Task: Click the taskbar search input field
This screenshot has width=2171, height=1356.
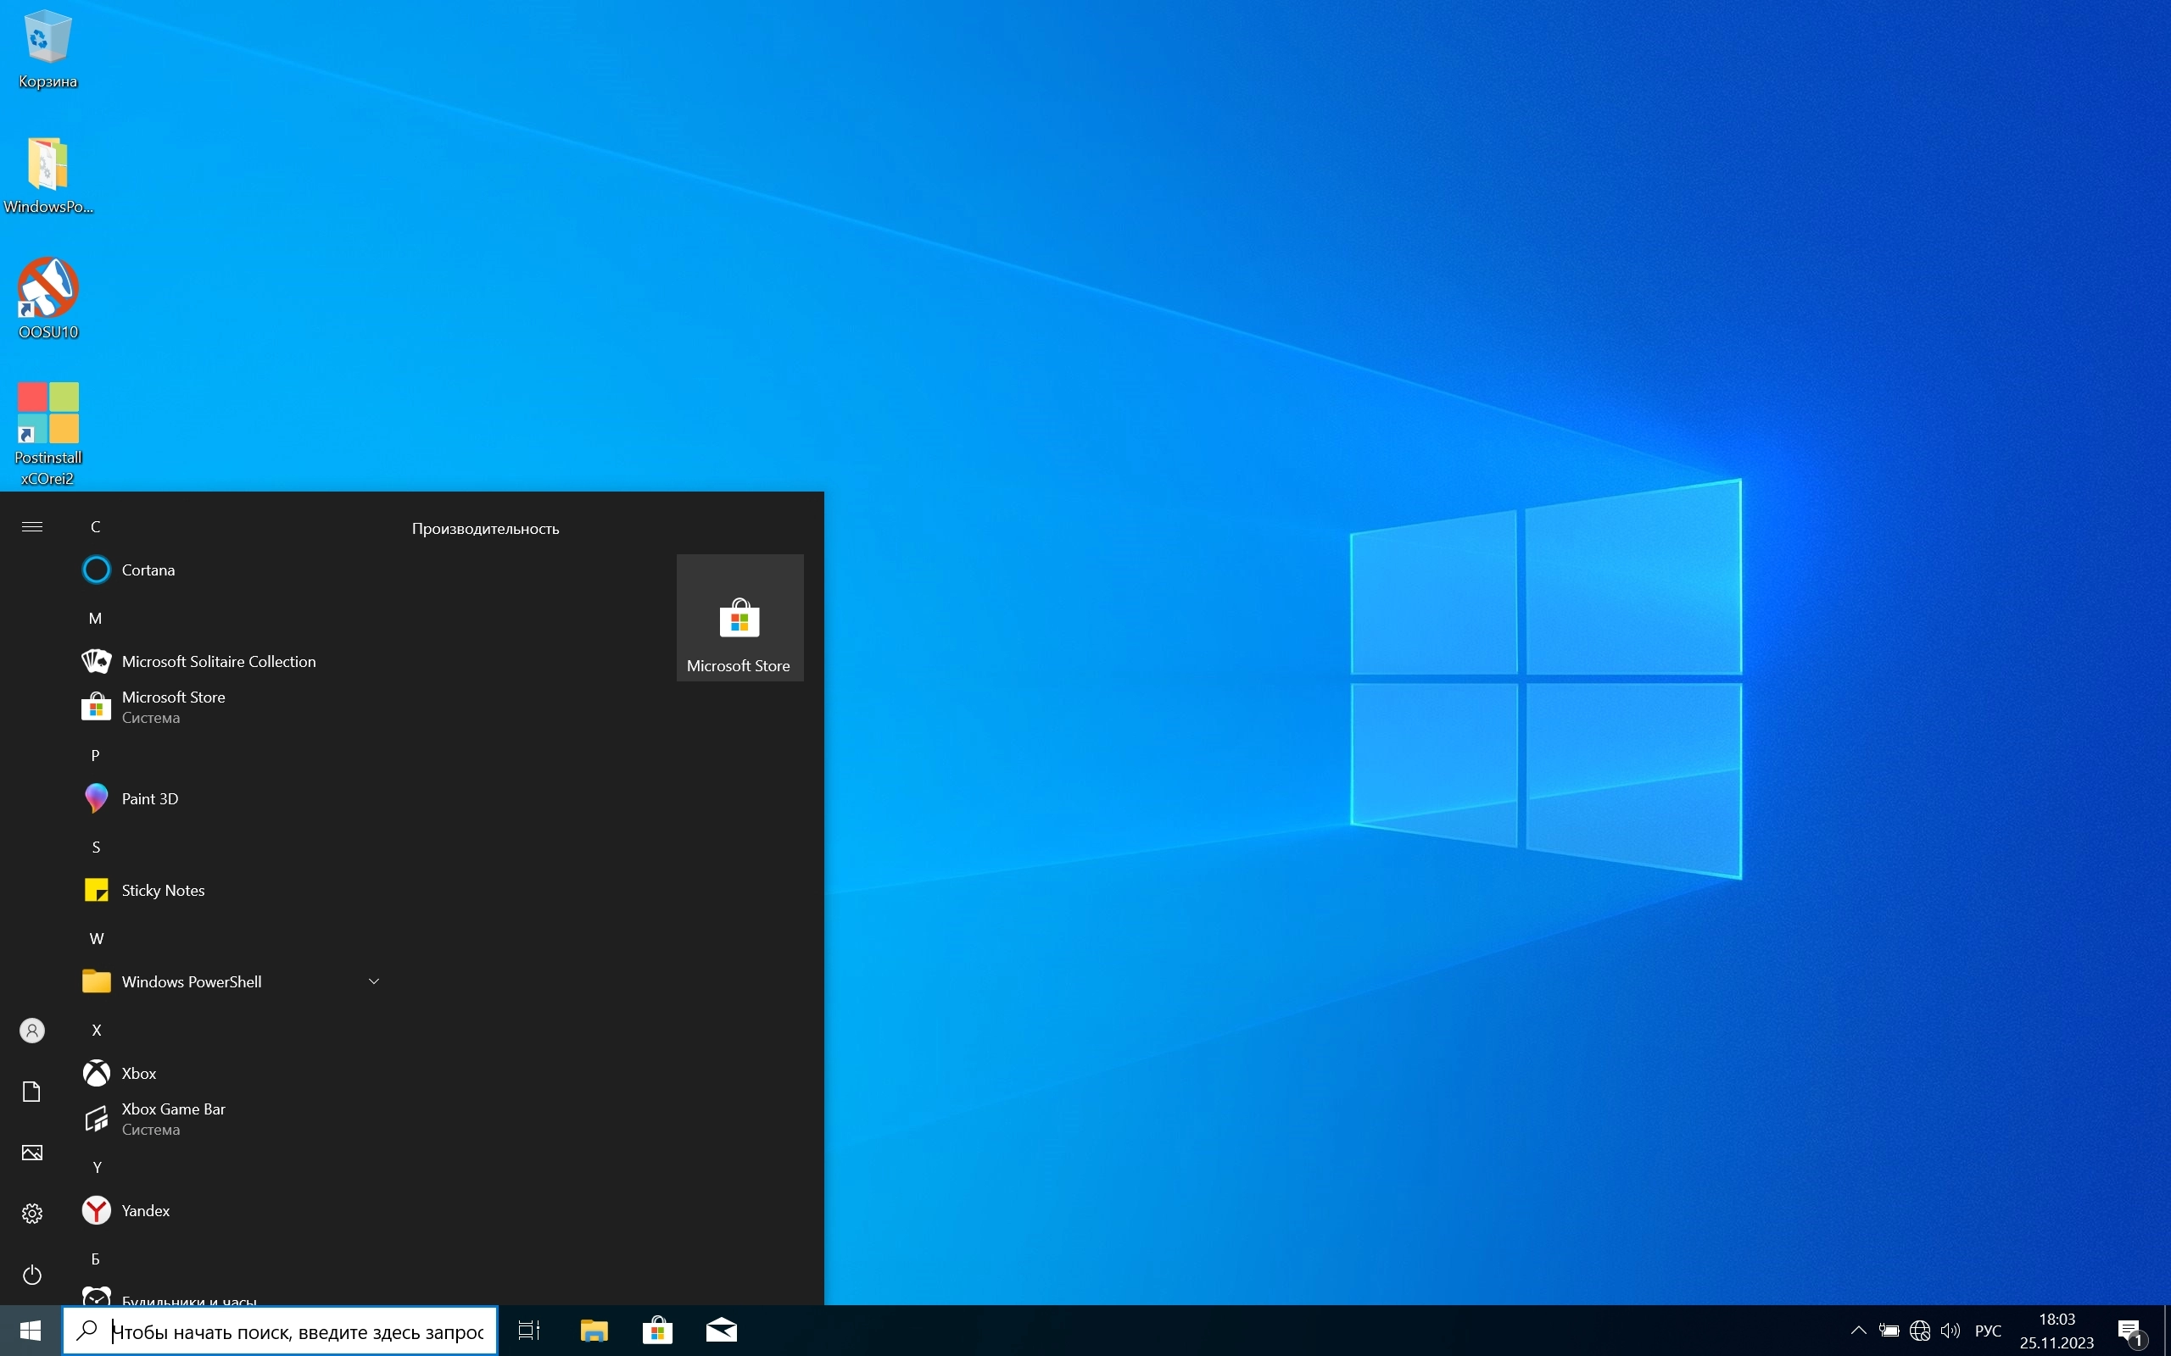Action: pos(296,1331)
